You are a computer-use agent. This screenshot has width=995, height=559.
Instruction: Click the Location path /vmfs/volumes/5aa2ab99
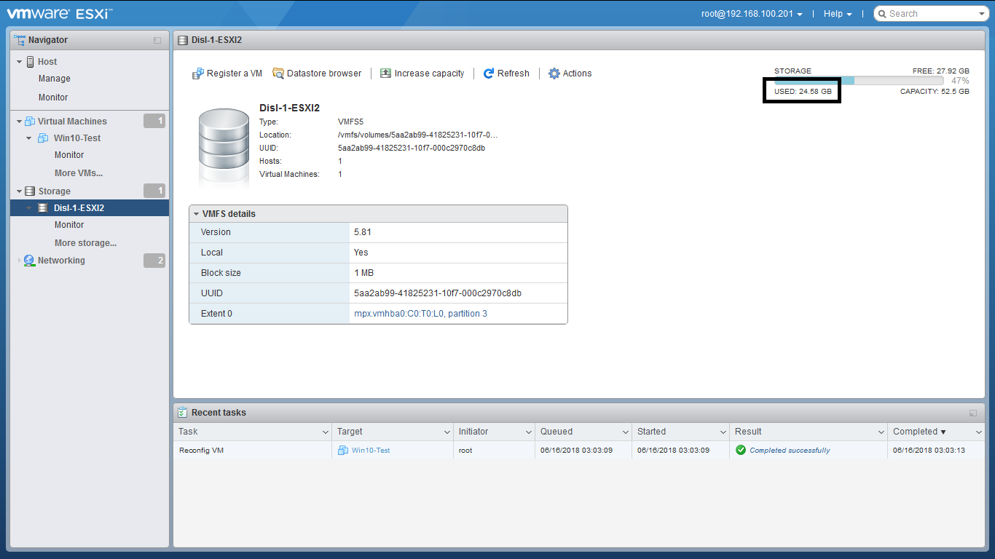click(x=418, y=135)
